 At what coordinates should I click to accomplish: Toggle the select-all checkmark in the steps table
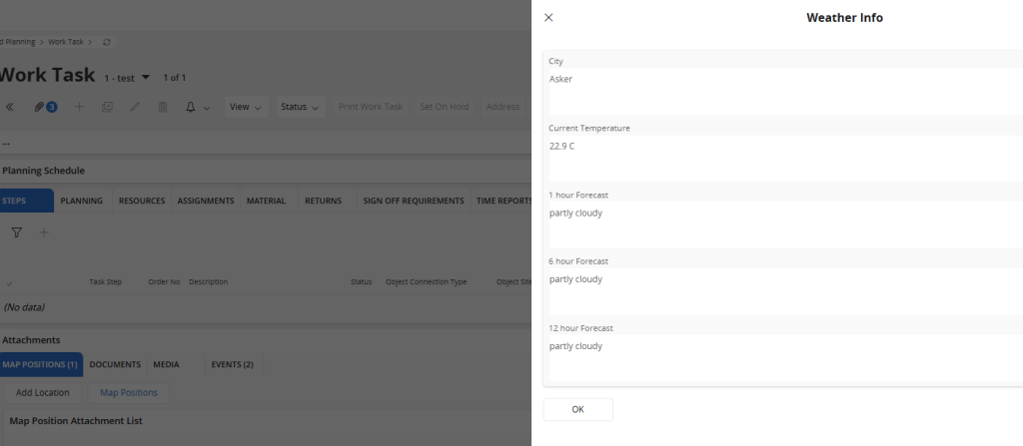click(10, 282)
